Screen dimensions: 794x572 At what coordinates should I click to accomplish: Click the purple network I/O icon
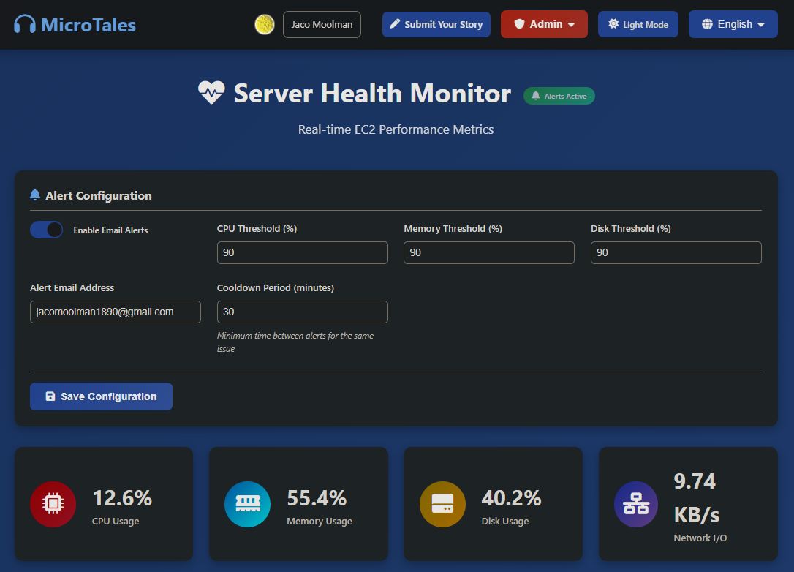point(636,504)
